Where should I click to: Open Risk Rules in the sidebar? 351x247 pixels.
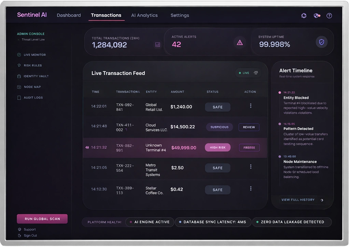click(x=32, y=65)
